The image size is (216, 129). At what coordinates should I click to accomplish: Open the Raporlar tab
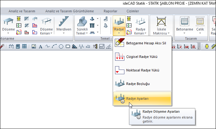point(110,11)
